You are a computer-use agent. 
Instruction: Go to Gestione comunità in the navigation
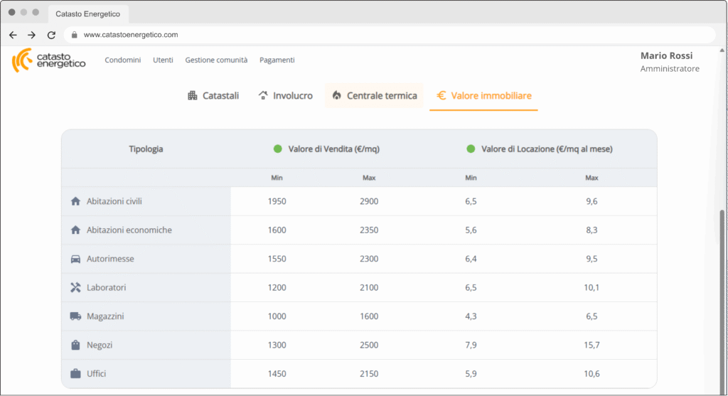[216, 60]
